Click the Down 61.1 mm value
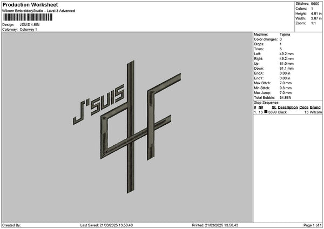This screenshot has height=229, width=324. (287, 69)
